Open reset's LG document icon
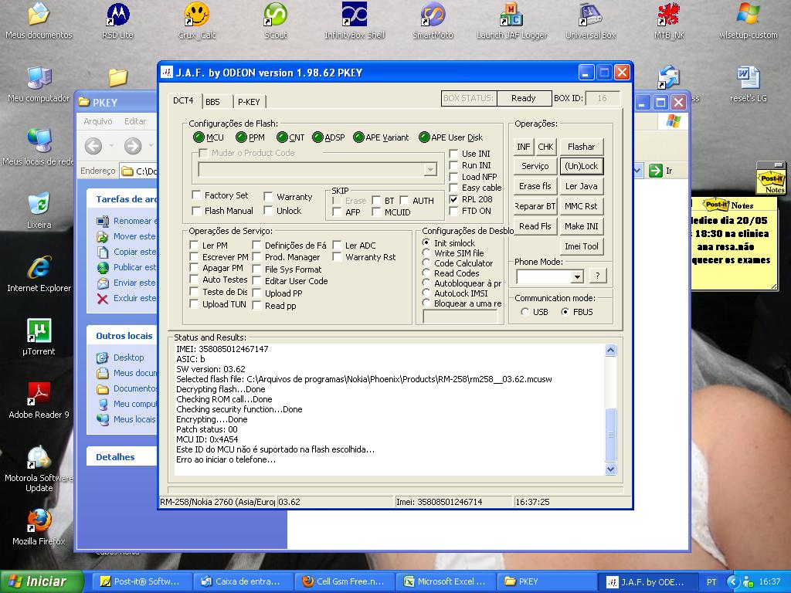Viewport: 791px width, 593px height. coord(748,84)
